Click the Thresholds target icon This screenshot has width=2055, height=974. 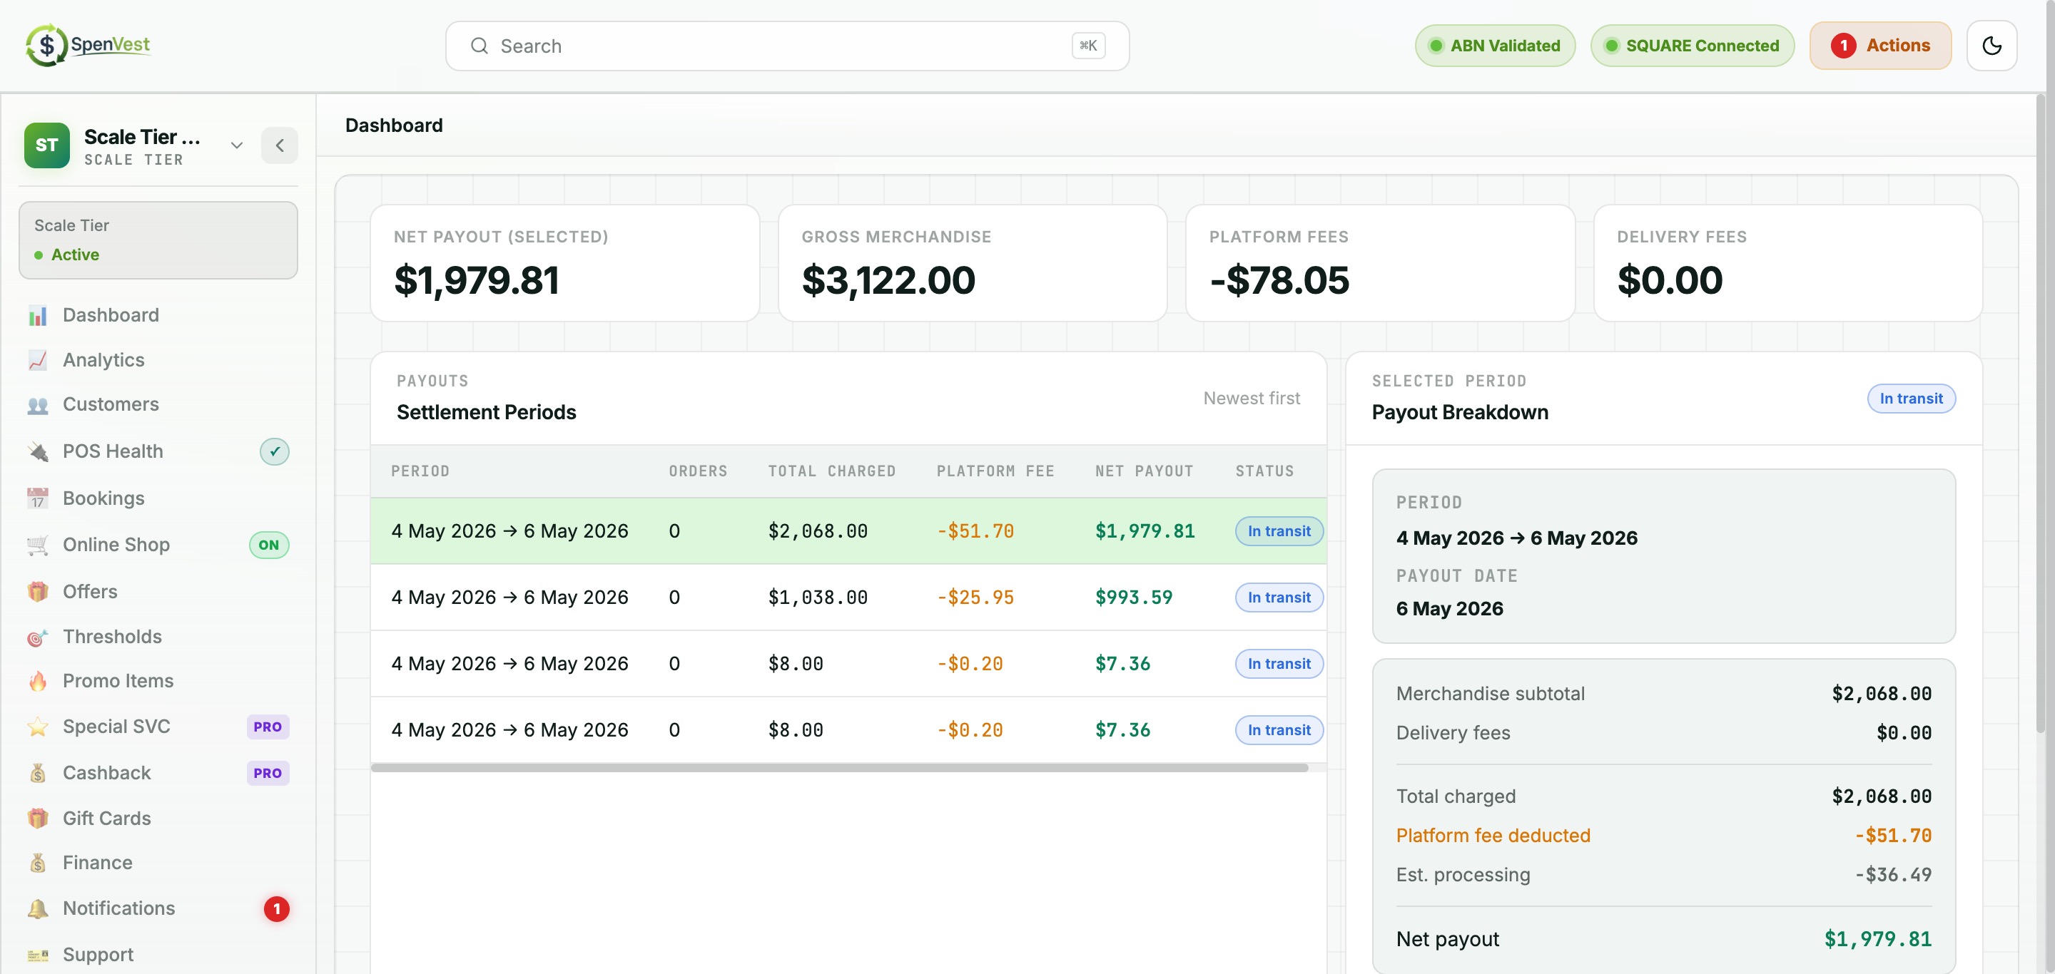tap(38, 637)
